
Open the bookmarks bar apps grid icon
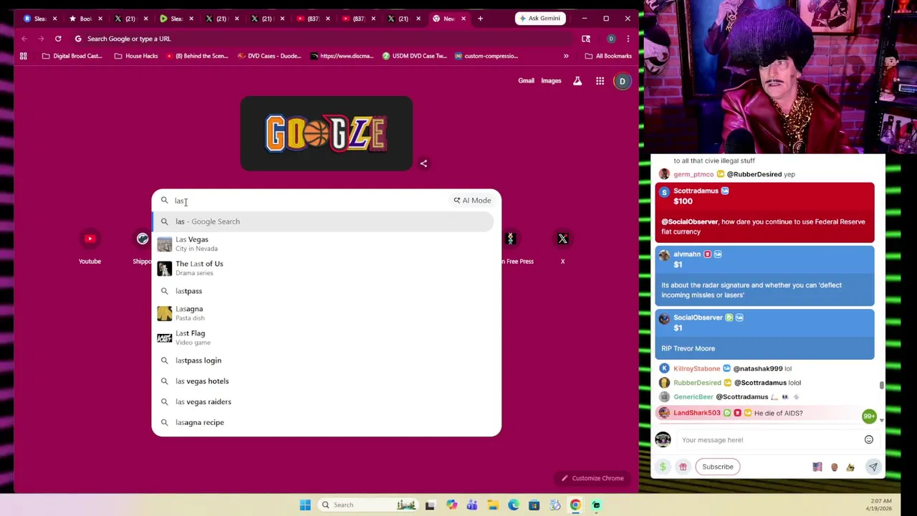pos(24,56)
